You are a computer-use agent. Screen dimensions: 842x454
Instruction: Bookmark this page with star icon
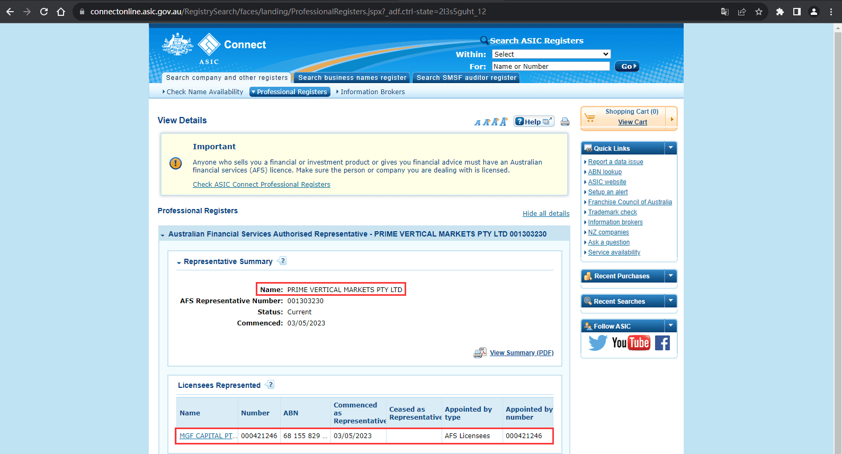(759, 12)
